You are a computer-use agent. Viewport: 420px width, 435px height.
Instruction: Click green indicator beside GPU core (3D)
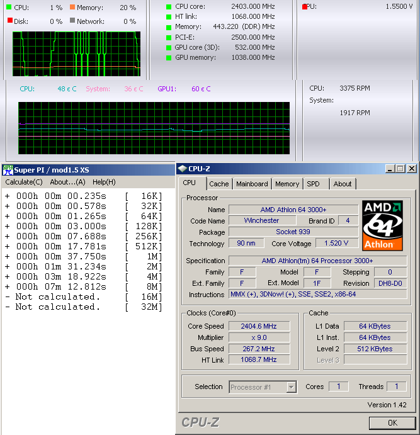[169, 48]
